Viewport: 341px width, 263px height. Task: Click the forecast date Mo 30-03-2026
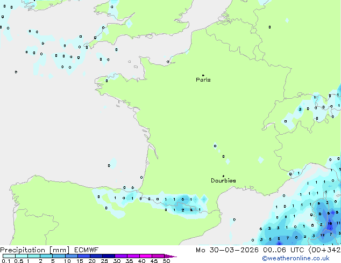227,250
